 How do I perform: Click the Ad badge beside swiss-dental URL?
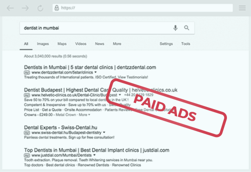click(27, 133)
